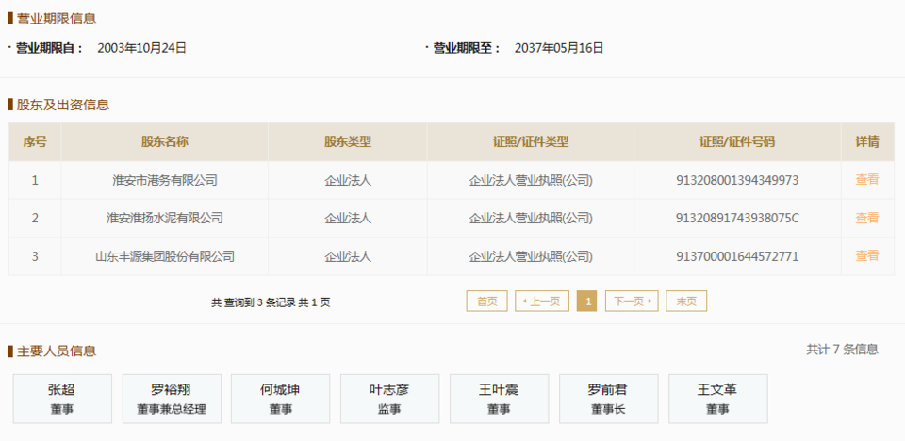This screenshot has height=441, width=905.
Task: Select personnel card 何城坤
Action: click(281, 399)
